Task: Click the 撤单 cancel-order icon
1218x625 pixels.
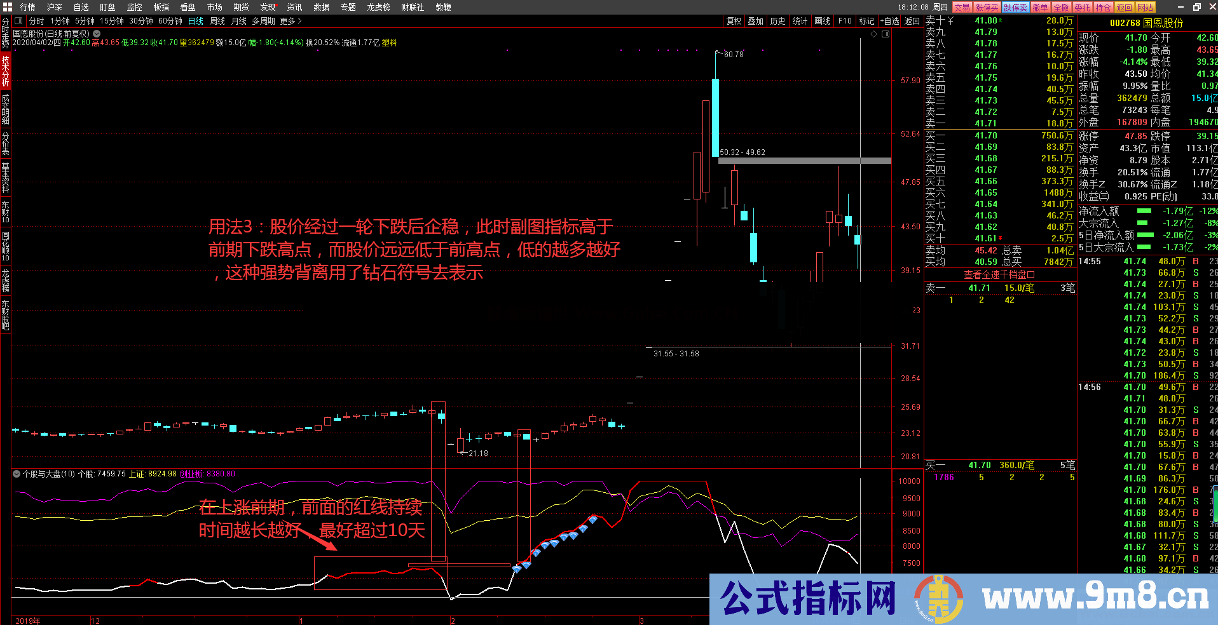Action: point(1041,7)
